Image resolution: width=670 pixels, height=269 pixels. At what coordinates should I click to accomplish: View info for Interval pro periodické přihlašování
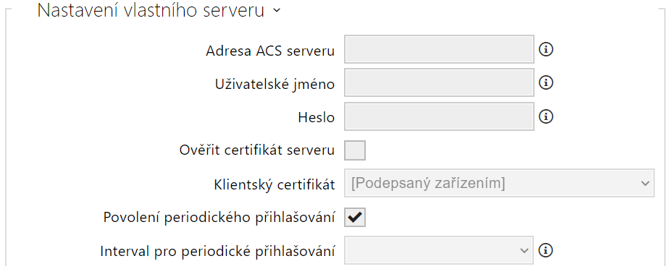pyautogui.click(x=546, y=251)
